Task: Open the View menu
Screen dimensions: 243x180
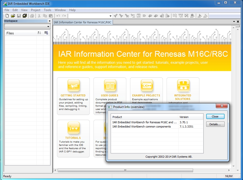Action: coord(24,10)
